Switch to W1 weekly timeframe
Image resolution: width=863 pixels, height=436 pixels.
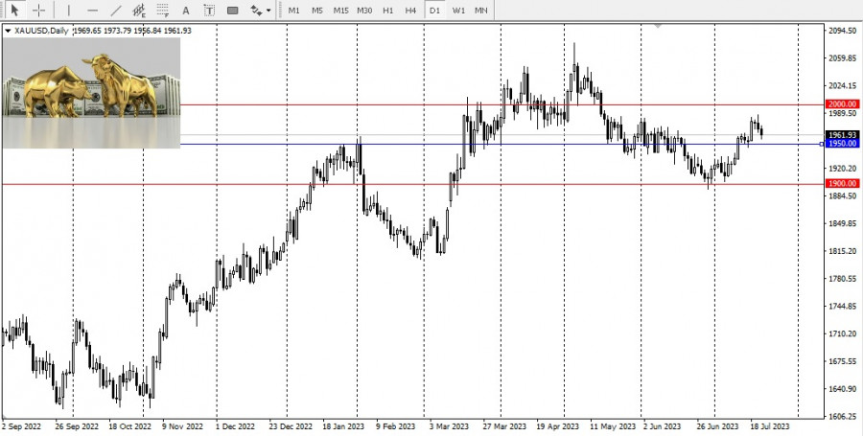tap(458, 11)
